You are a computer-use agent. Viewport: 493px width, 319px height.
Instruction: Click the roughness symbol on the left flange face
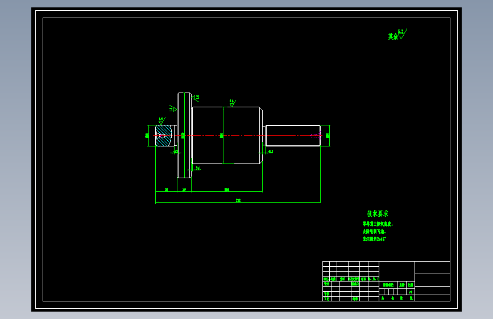click(x=173, y=108)
